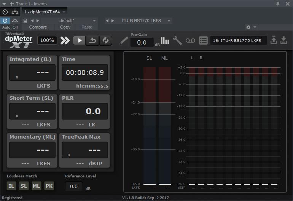Click the Momentary (ML) readout
The height and width of the screenshot is (201, 293).
pos(32,150)
